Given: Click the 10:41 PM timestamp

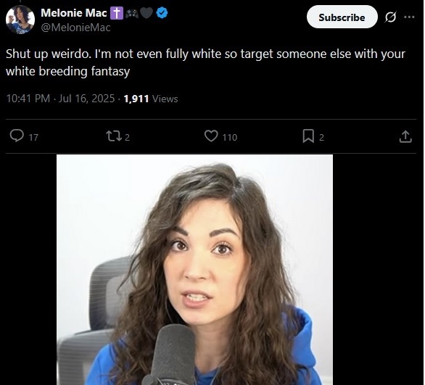Looking at the screenshot, I should 28,99.
